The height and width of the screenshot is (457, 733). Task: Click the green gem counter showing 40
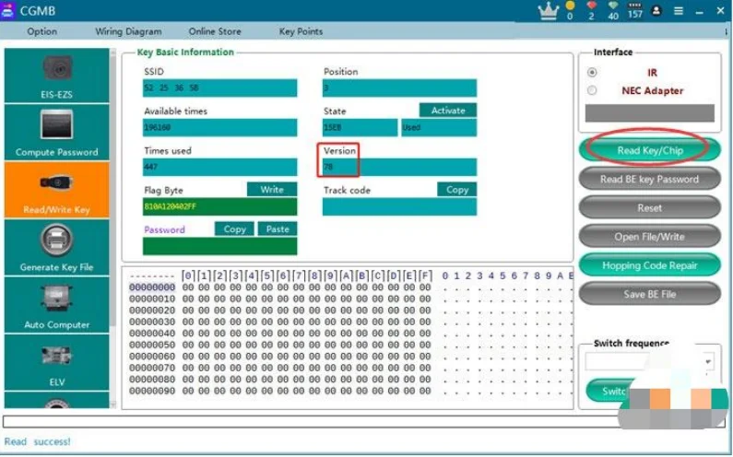pyautogui.click(x=613, y=10)
